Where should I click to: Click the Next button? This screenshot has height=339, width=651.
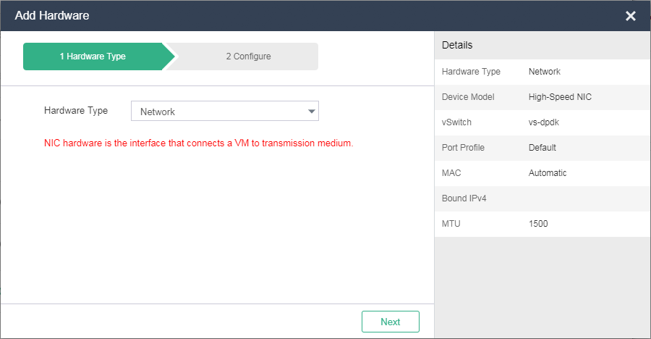[391, 322]
